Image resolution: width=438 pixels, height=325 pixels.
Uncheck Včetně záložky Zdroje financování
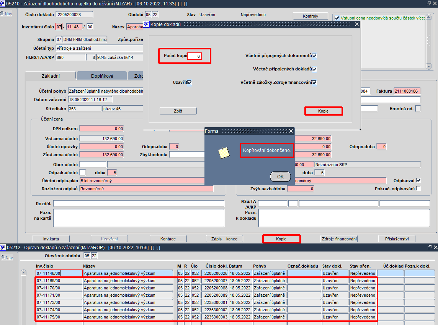tap(314, 82)
